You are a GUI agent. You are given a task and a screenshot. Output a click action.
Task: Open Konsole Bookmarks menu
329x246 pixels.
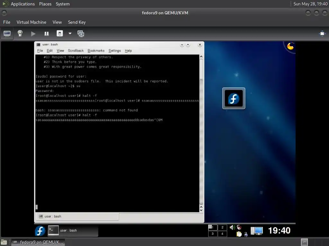[x=96, y=51]
